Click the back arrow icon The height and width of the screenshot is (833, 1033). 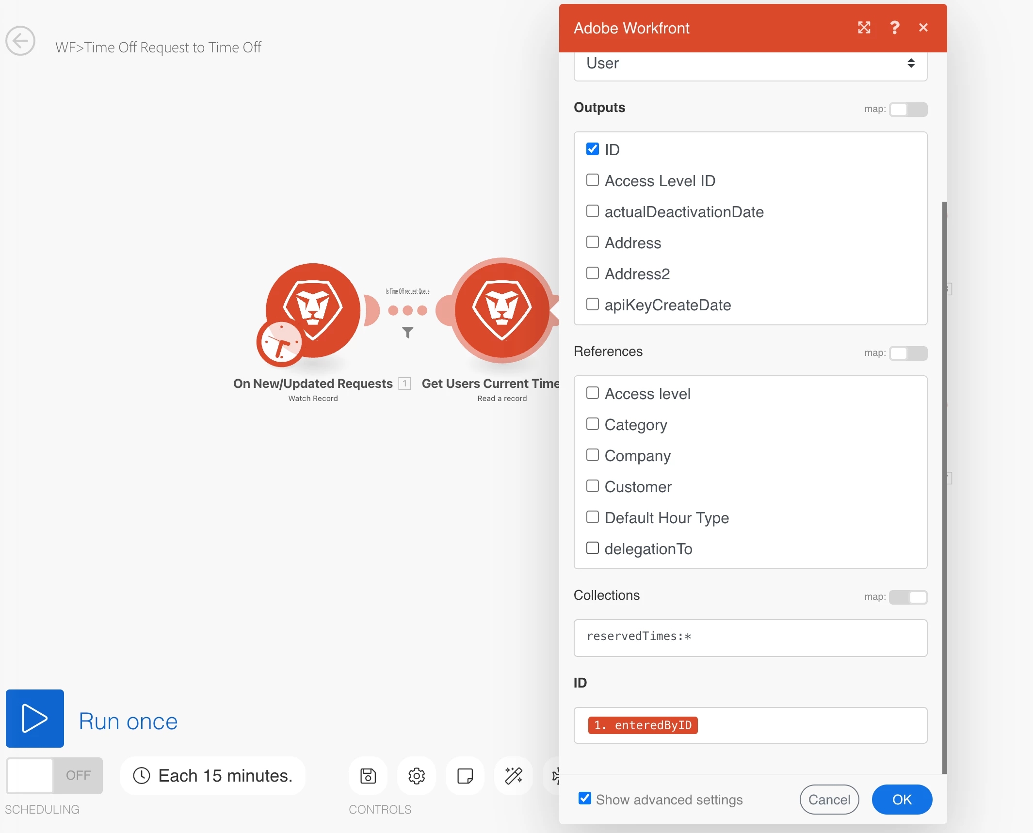[x=20, y=41]
